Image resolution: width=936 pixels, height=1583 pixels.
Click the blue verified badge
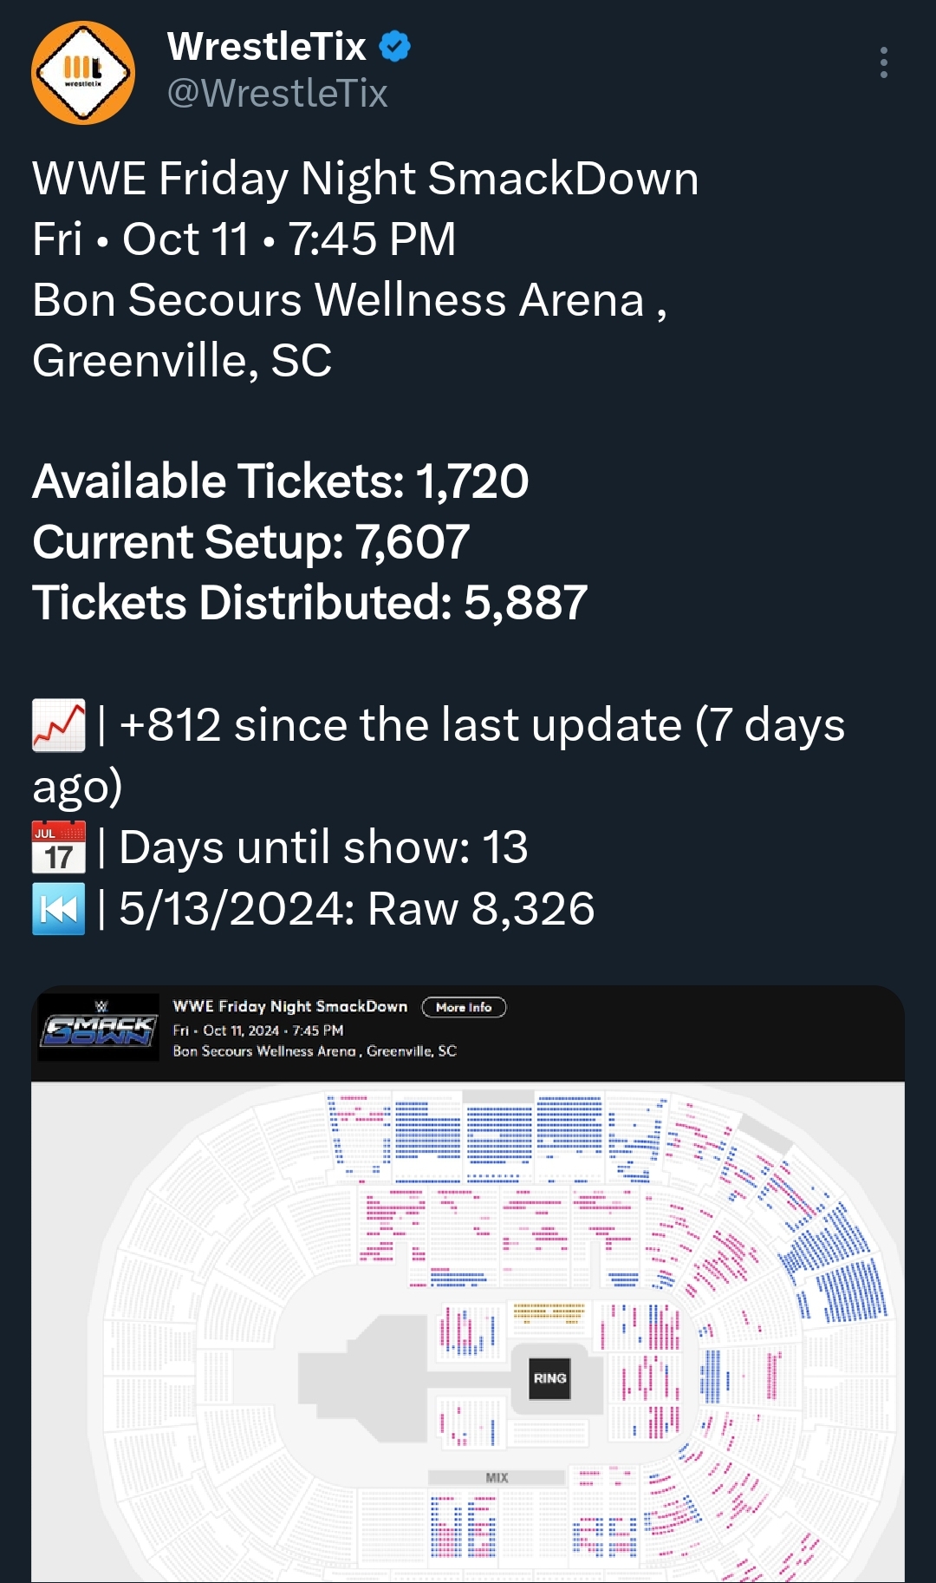[396, 46]
